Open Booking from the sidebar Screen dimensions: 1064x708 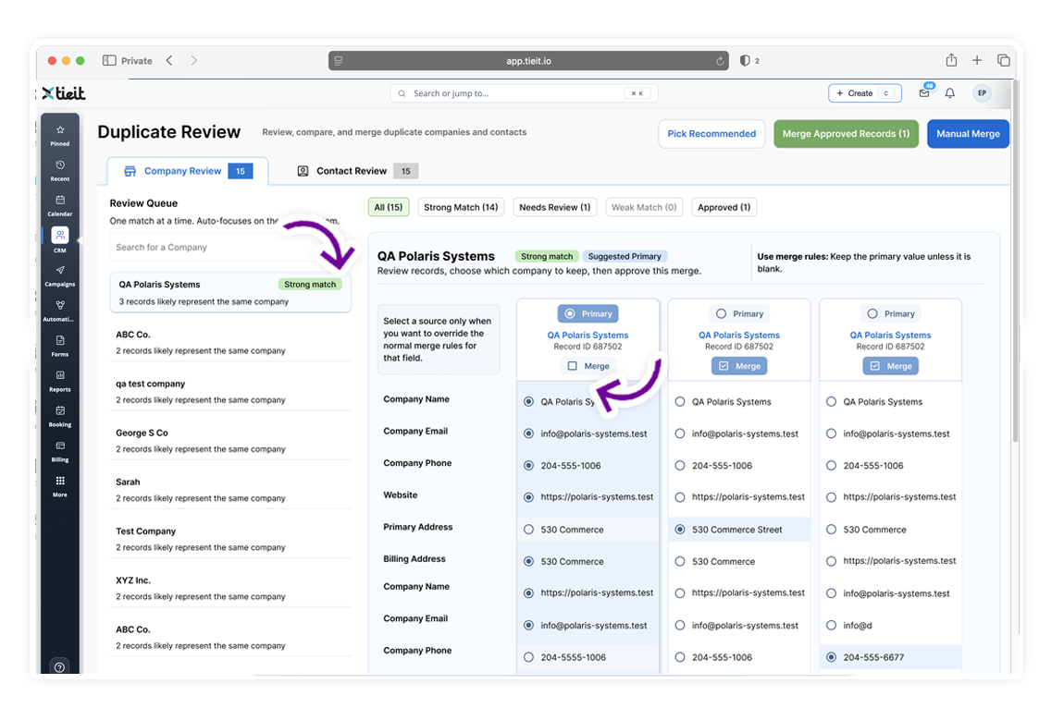pyautogui.click(x=60, y=417)
